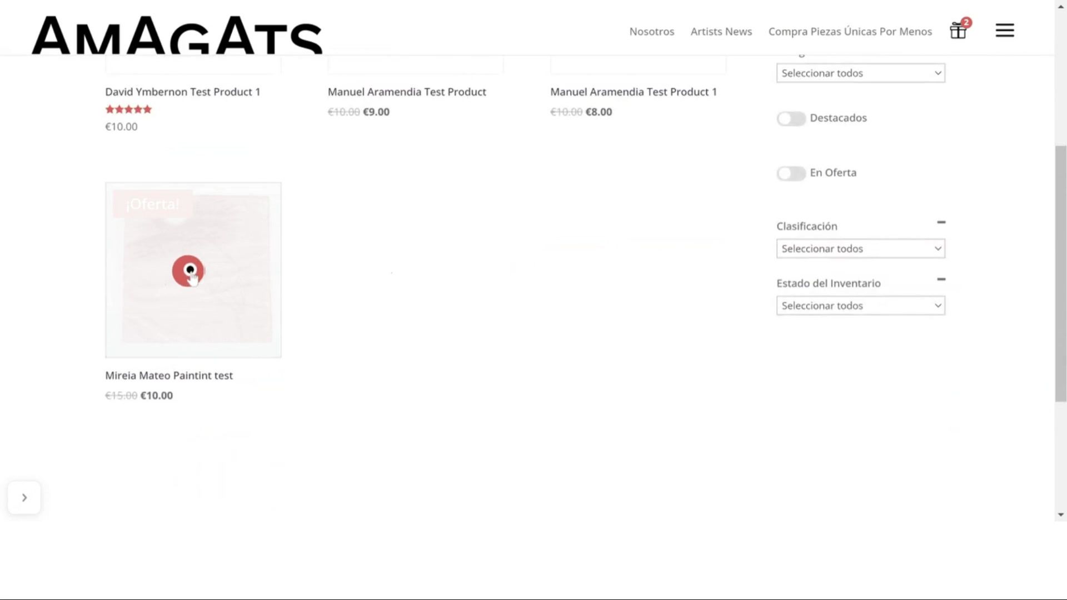This screenshot has width=1067, height=600.
Task: Open David Ymbernon Test Product 1
Action: [x=183, y=92]
